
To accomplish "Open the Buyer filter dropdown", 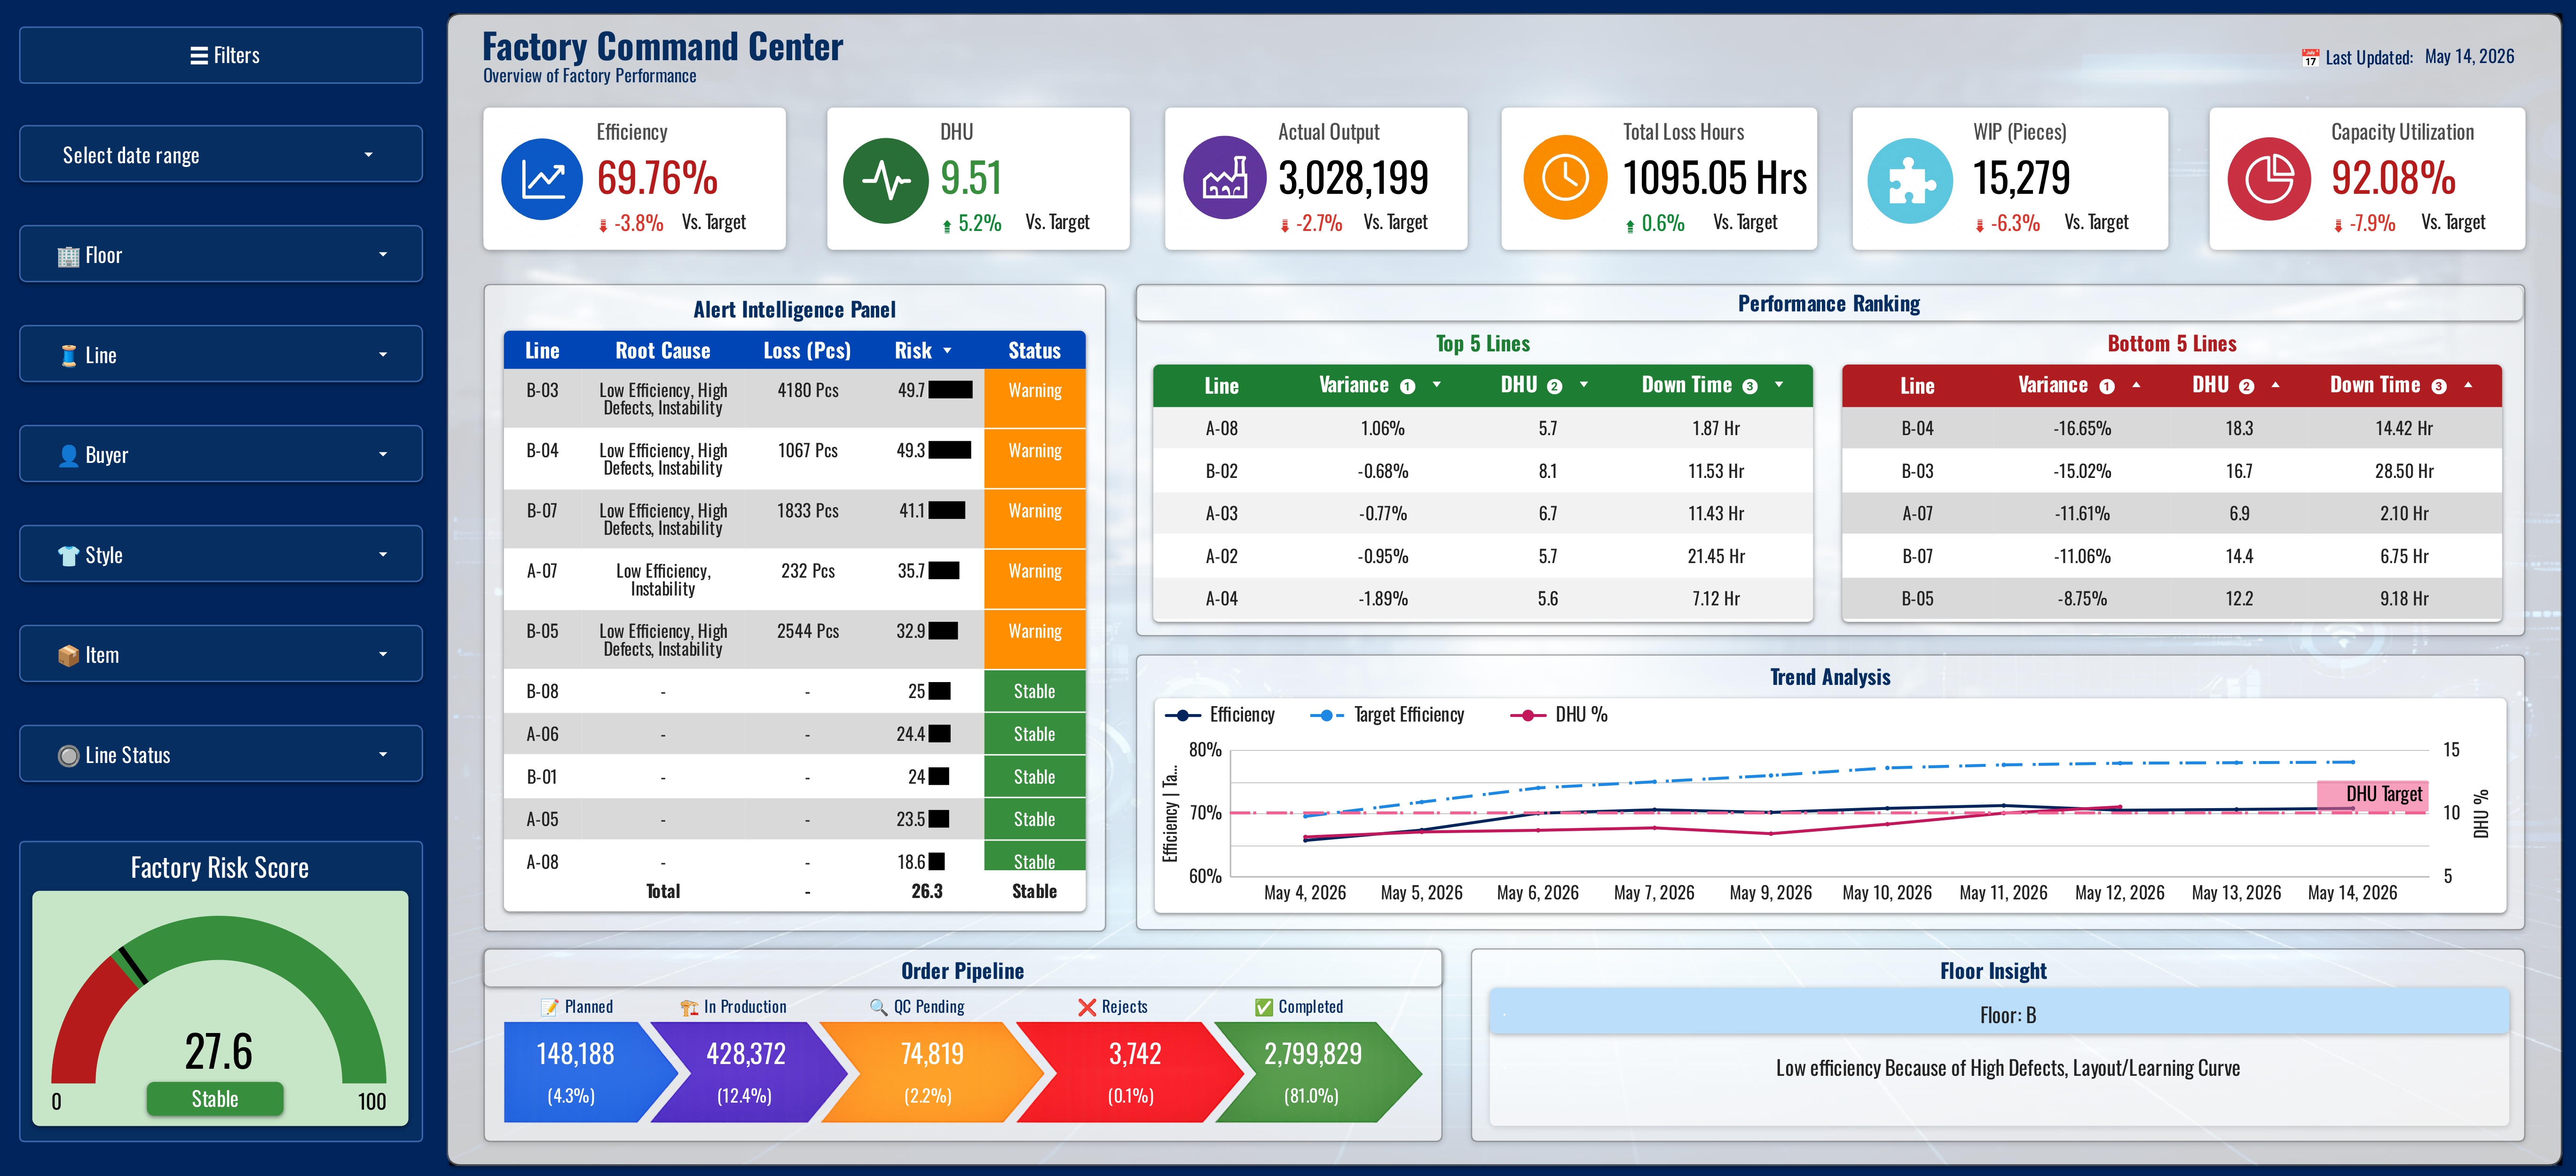I will click(221, 454).
